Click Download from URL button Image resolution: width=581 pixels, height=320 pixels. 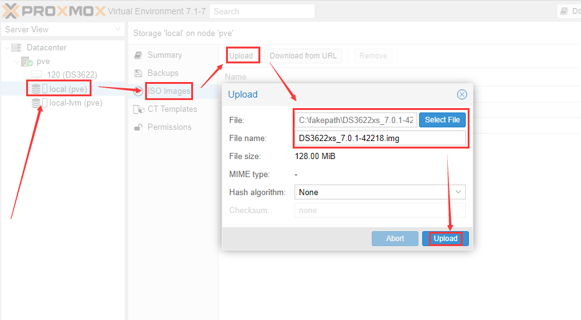pyautogui.click(x=303, y=56)
